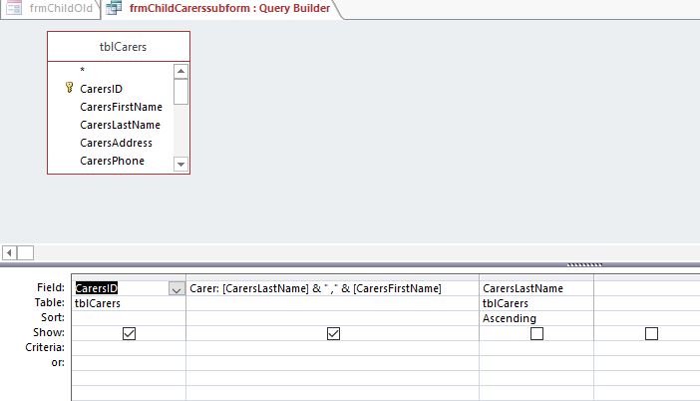Screen dimensions: 700x401
Task: Uncheck Show for the CarersID column
Action: tap(129, 333)
